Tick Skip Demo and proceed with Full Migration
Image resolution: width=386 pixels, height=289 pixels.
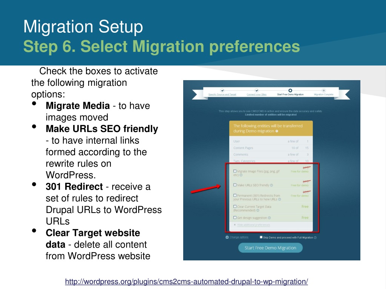(x=261, y=237)
